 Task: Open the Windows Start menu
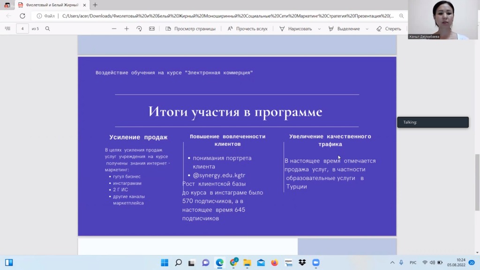(165, 262)
